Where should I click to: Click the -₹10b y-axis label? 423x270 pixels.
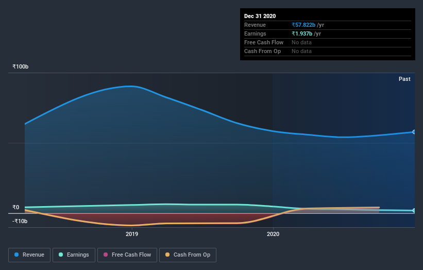[x=20, y=221]
